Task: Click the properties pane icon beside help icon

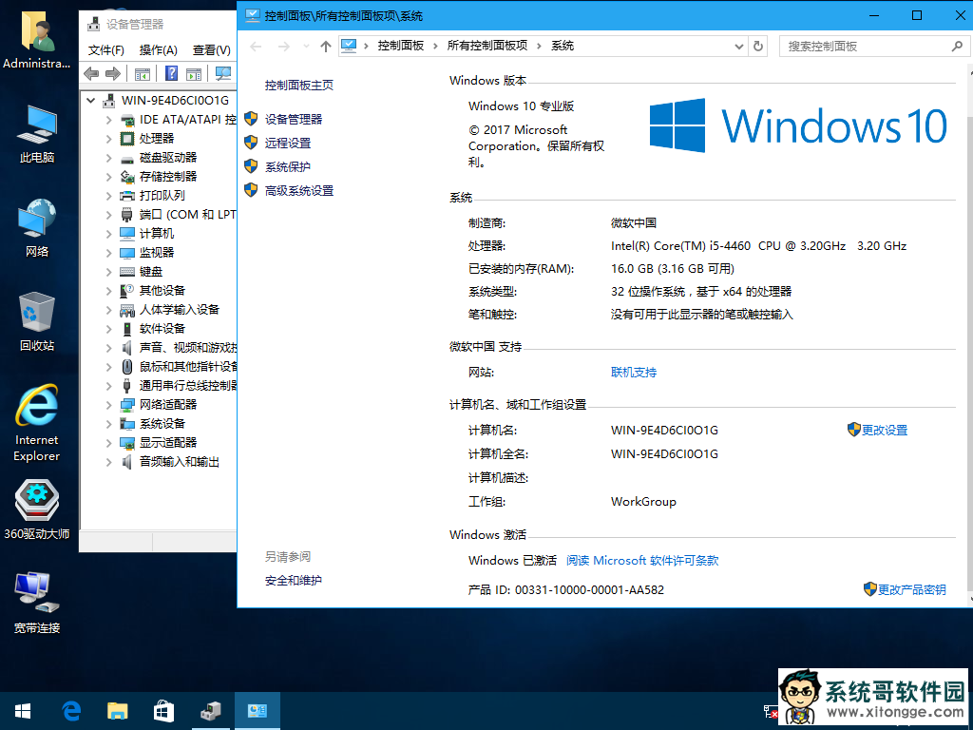Action: click(x=194, y=74)
